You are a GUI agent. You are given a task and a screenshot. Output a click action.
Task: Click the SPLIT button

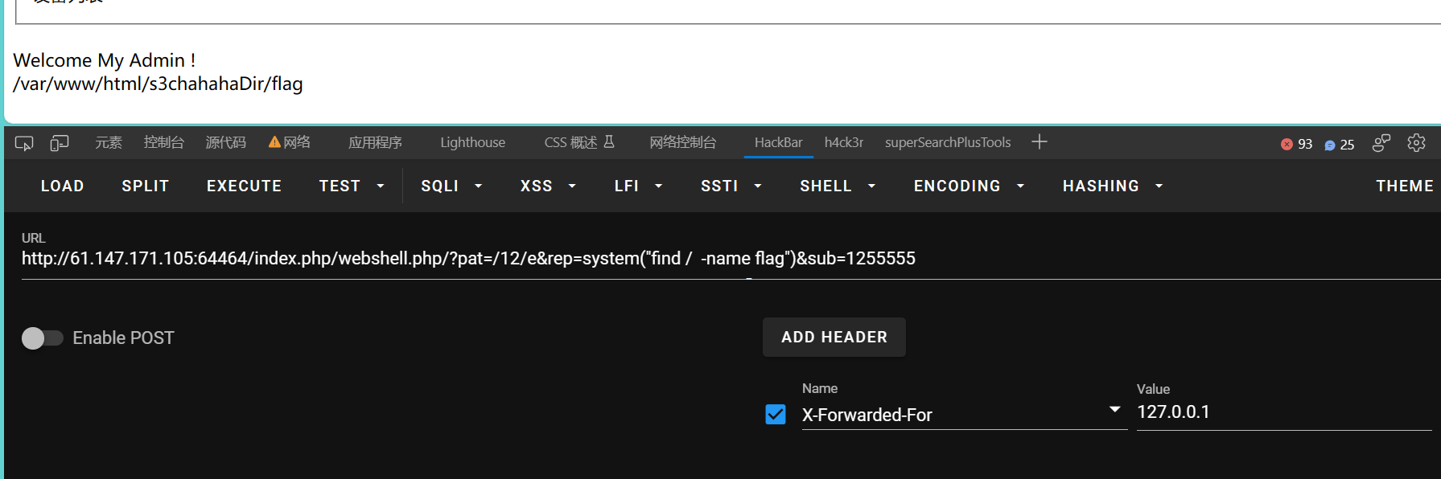tap(146, 186)
